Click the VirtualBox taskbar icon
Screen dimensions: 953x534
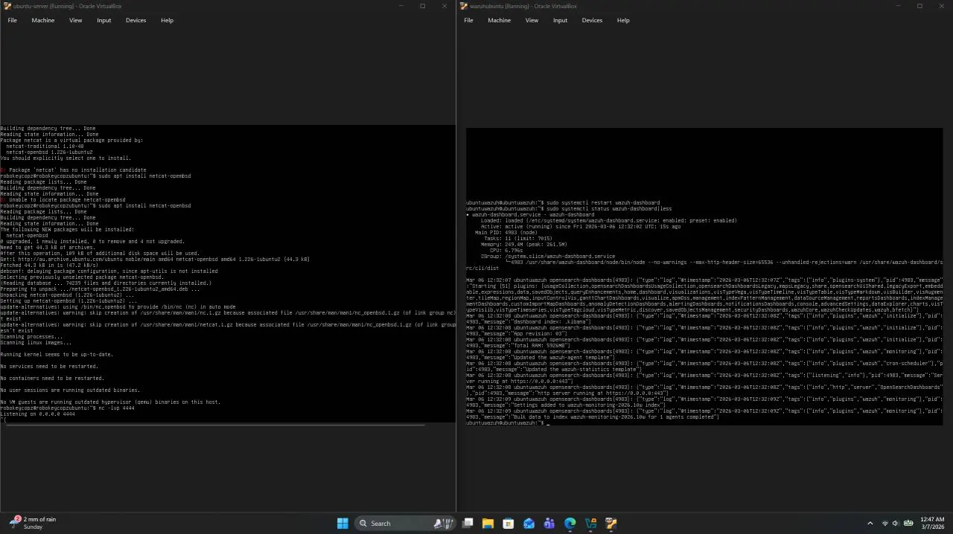pyautogui.click(x=590, y=523)
